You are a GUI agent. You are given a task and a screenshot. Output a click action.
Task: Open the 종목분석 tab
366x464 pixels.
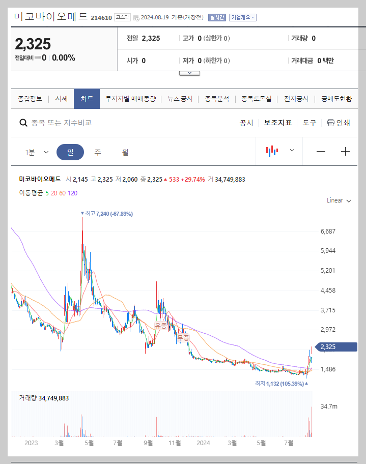coord(217,99)
